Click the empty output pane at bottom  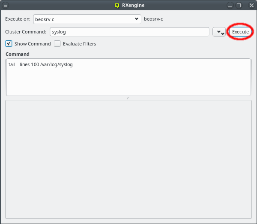click(x=128, y=159)
